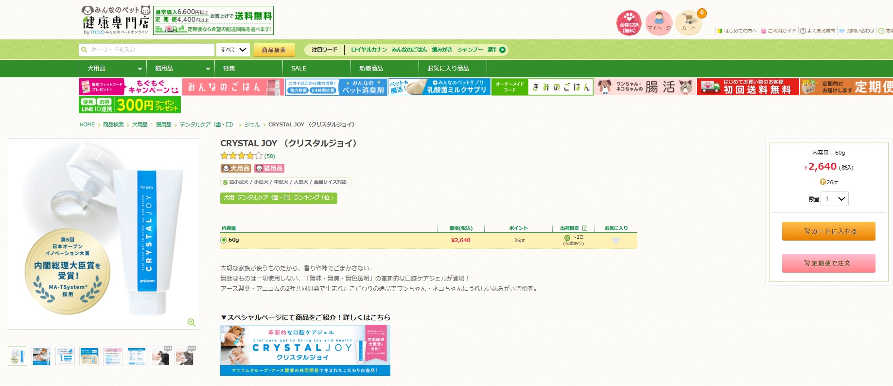Open the みんなのごはん banner

[233, 87]
